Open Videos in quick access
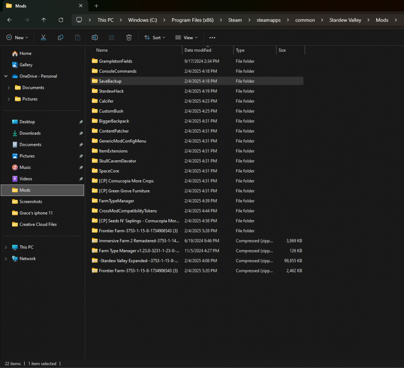 click(x=42, y=179)
